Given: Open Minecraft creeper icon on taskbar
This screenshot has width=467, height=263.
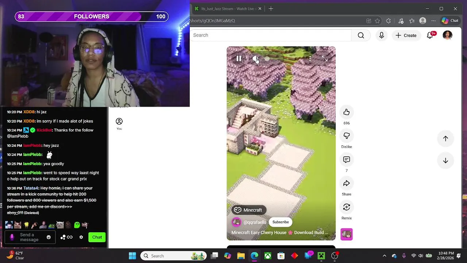Looking at the screenshot, I should [321, 256].
